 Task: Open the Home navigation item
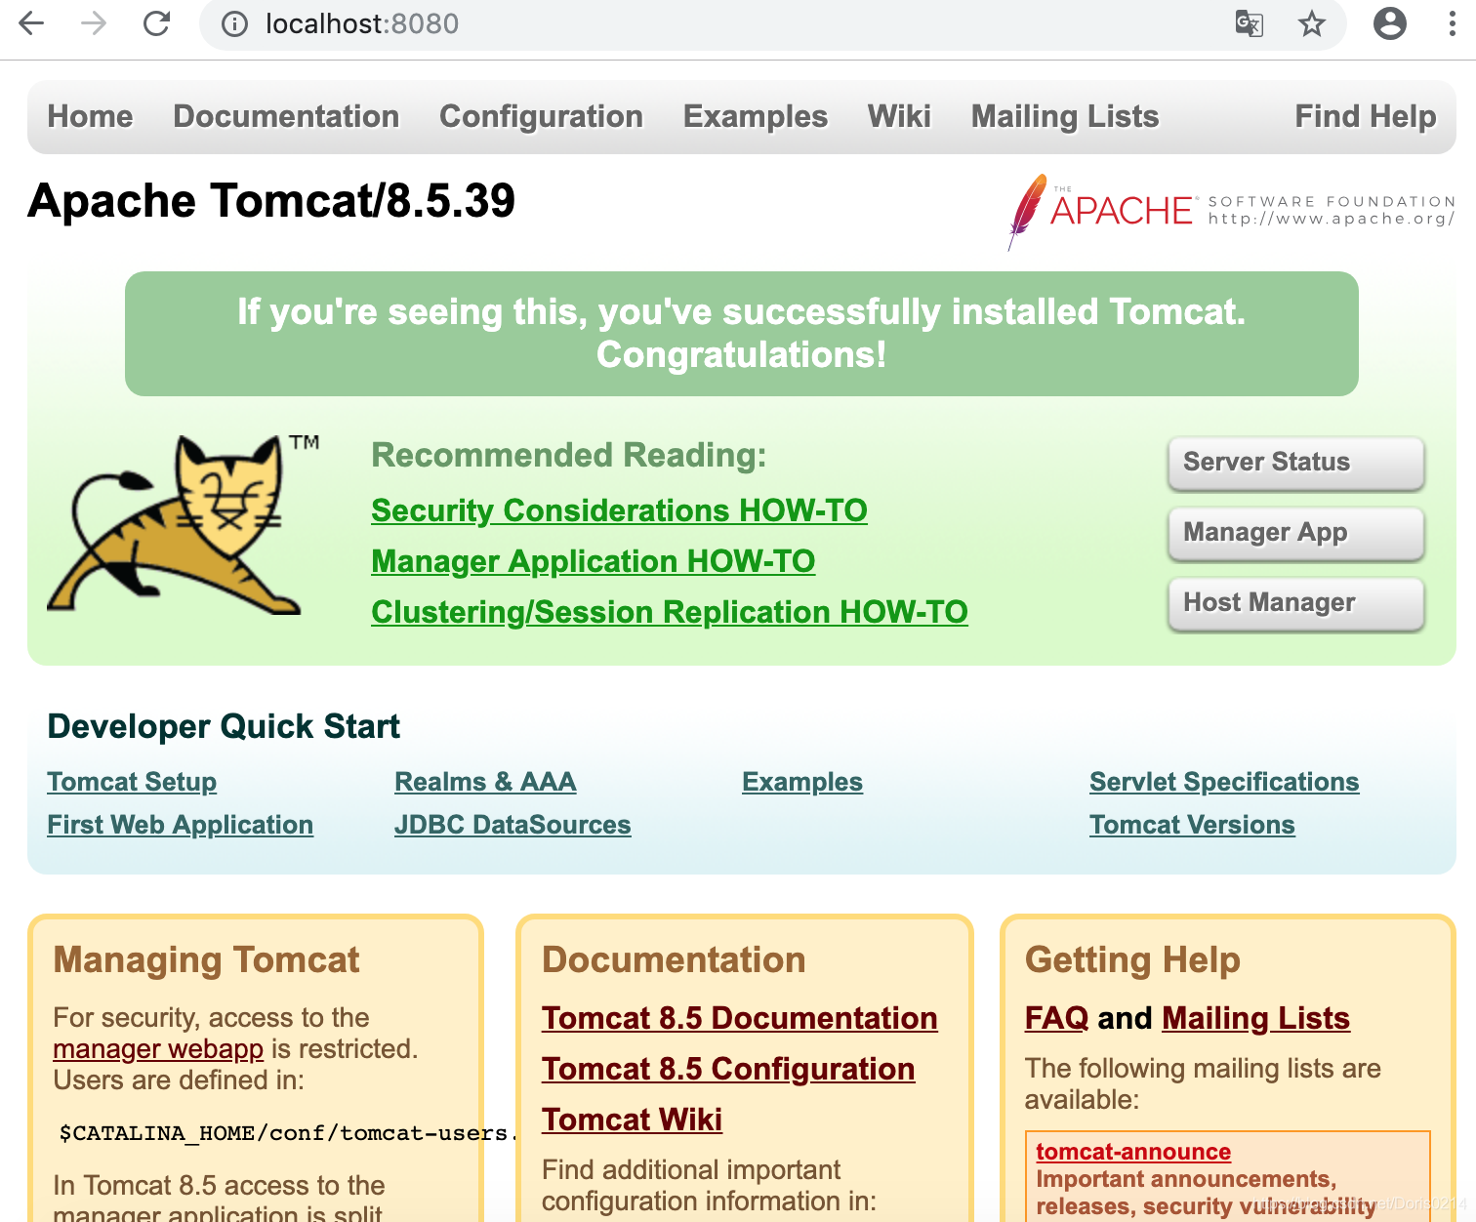click(90, 116)
